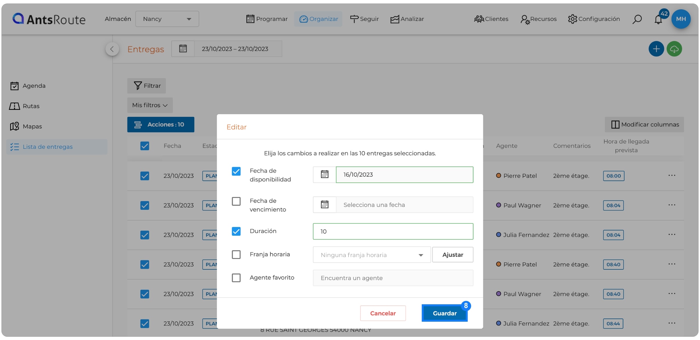Click the 08:44 arrival time badge

click(613, 323)
